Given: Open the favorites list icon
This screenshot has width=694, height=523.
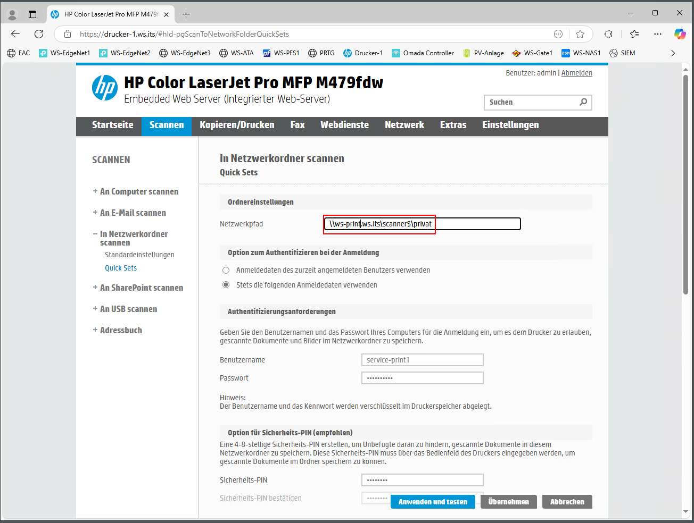Looking at the screenshot, I should pyautogui.click(x=634, y=34).
